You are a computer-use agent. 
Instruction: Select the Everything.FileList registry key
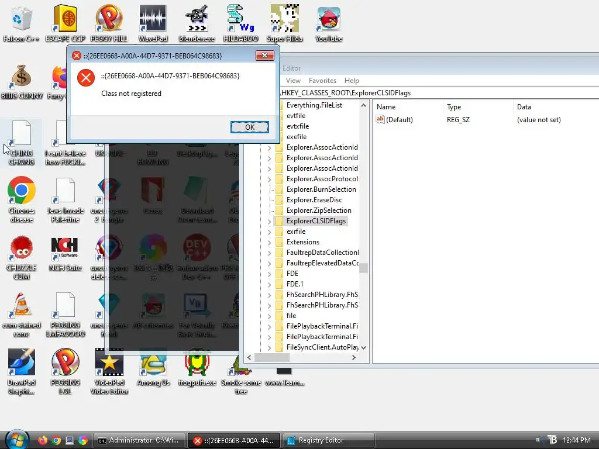coord(314,105)
